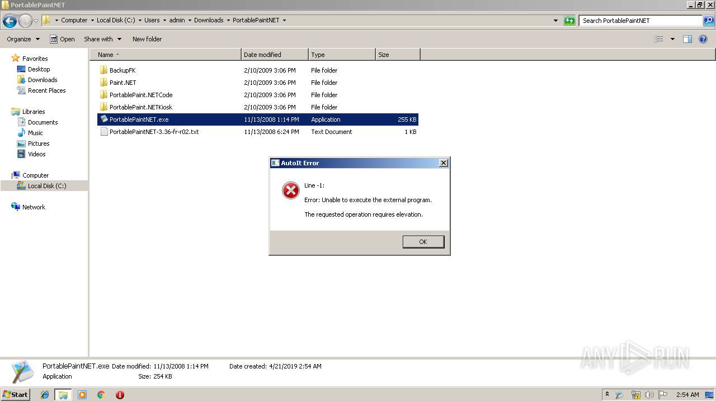Close the AutoIt Error dialog
The height and width of the screenshot is (402, 716).
[443, 163]
